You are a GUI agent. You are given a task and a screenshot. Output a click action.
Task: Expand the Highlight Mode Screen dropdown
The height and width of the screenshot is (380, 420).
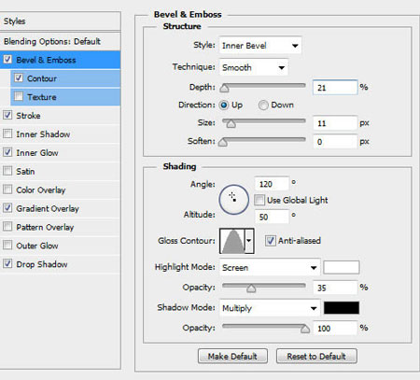(x=270, y=267)
